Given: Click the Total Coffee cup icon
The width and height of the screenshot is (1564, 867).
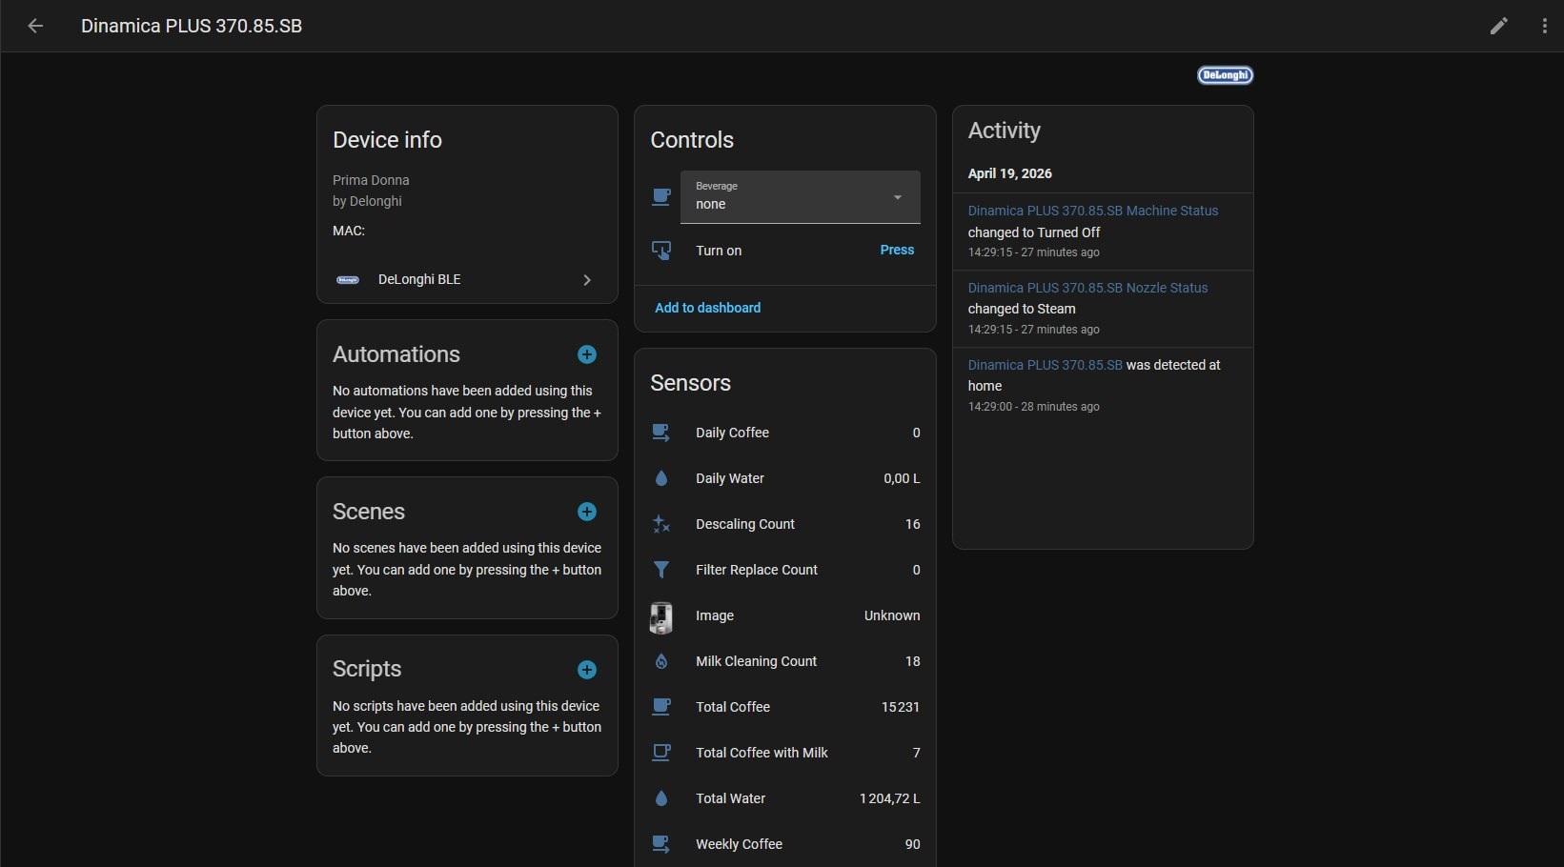Looking at the screenshot, I should tap(661, 707).
